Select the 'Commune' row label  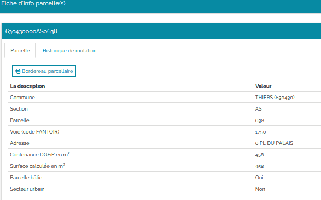22,98
